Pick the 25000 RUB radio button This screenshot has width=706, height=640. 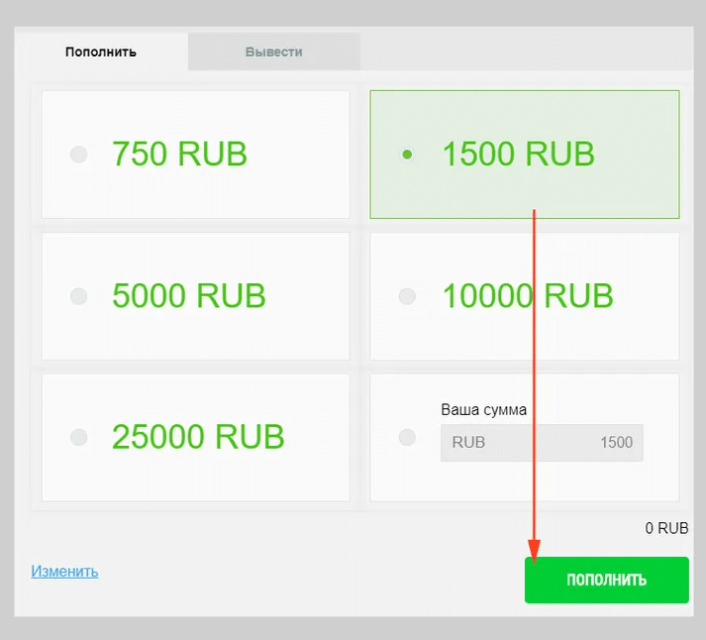pyautogui.click(x=79, y=437)
